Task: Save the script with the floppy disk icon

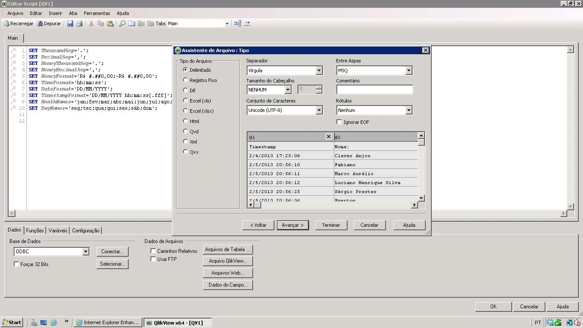Action: pyautogui.click(x=70, y=23)
